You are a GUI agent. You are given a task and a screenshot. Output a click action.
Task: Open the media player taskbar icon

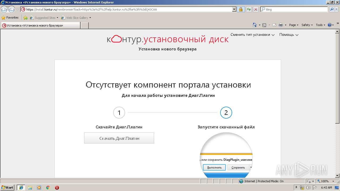tap(39, 188)
